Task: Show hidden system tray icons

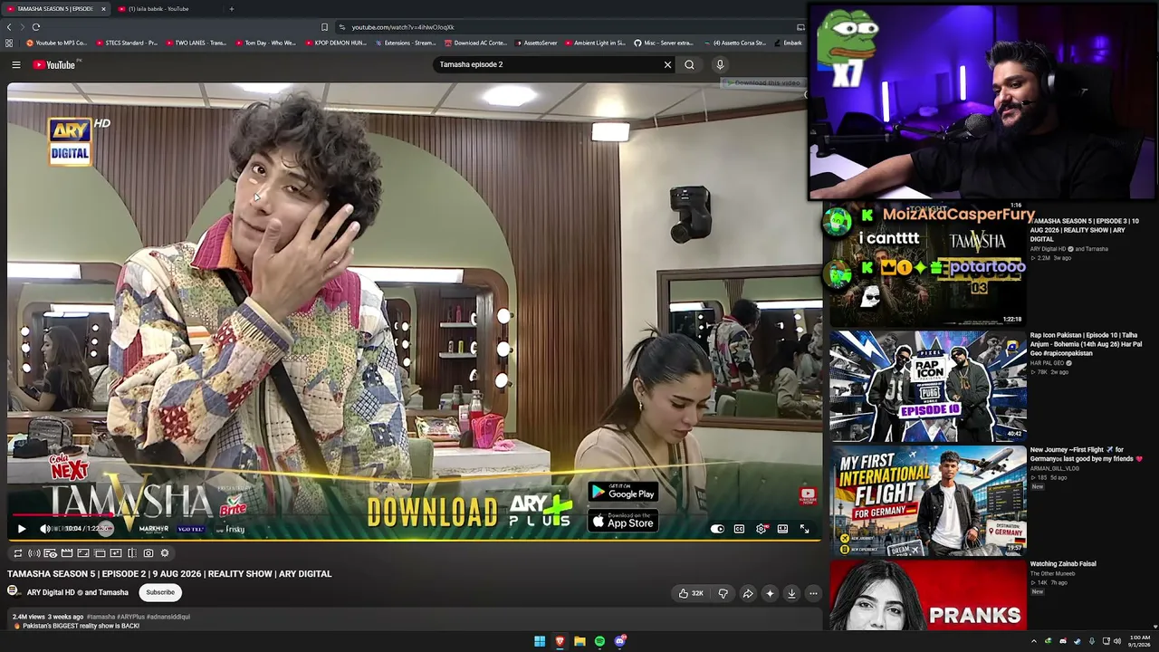Action: click(x=1034, y=641)
